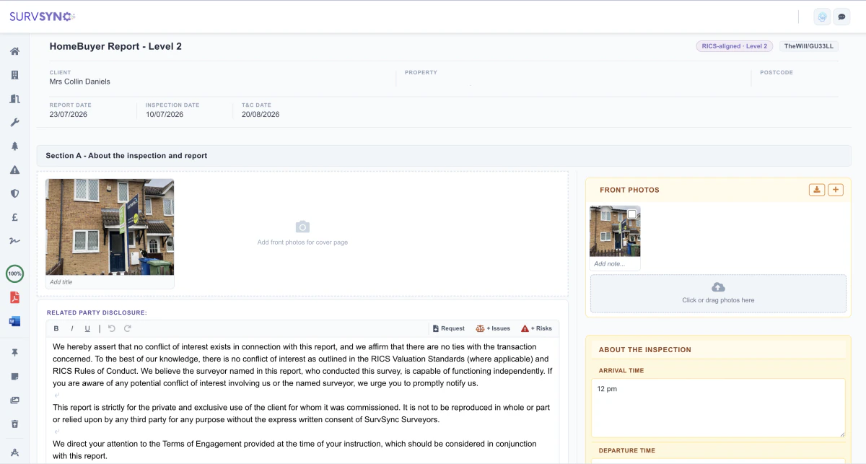Click the Postcode field label

click(777, 72)
